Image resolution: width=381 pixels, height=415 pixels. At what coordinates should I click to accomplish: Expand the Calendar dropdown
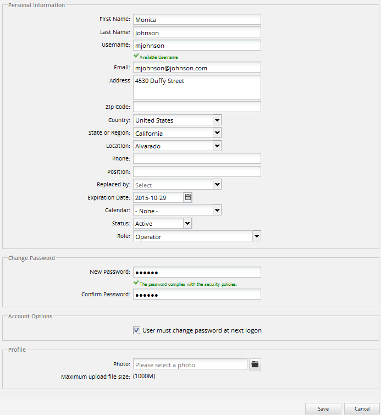tap(217, 210)
